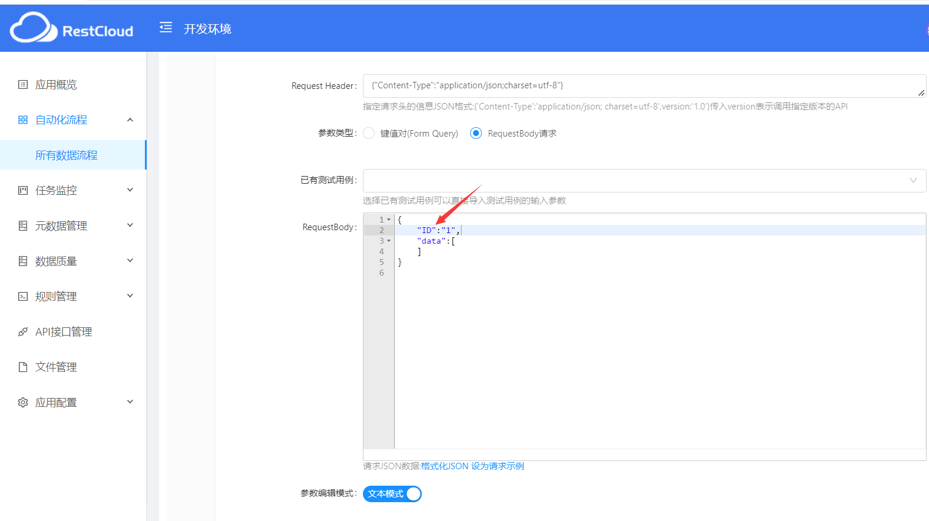Click the 自动化流程 grid icon

pyautogui.click(x=23, y=120)
